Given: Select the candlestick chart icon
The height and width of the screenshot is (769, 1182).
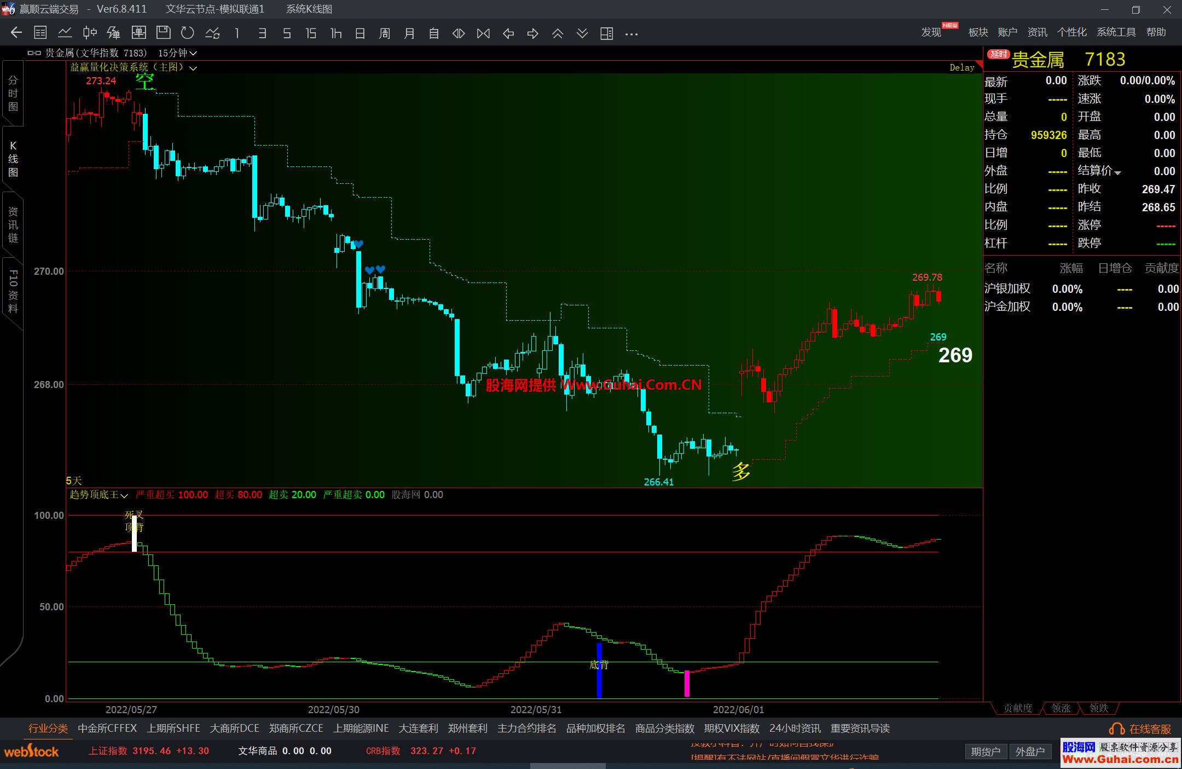Looking at the screenshot, I should click(x=90, y=33).
